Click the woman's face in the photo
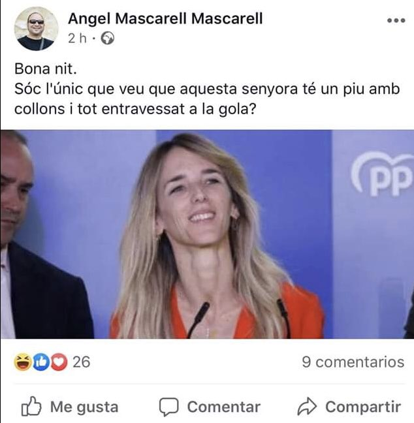The height and width of the screenshot is (423, 414). coord(197,200)
